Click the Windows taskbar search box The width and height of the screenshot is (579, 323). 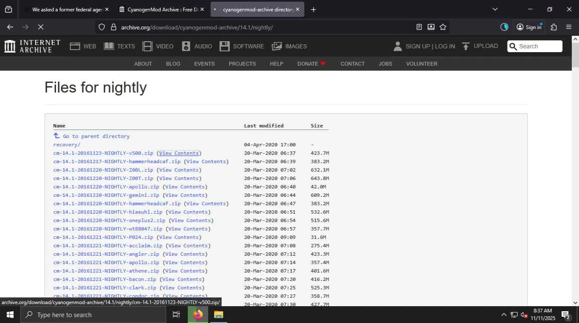93,315
